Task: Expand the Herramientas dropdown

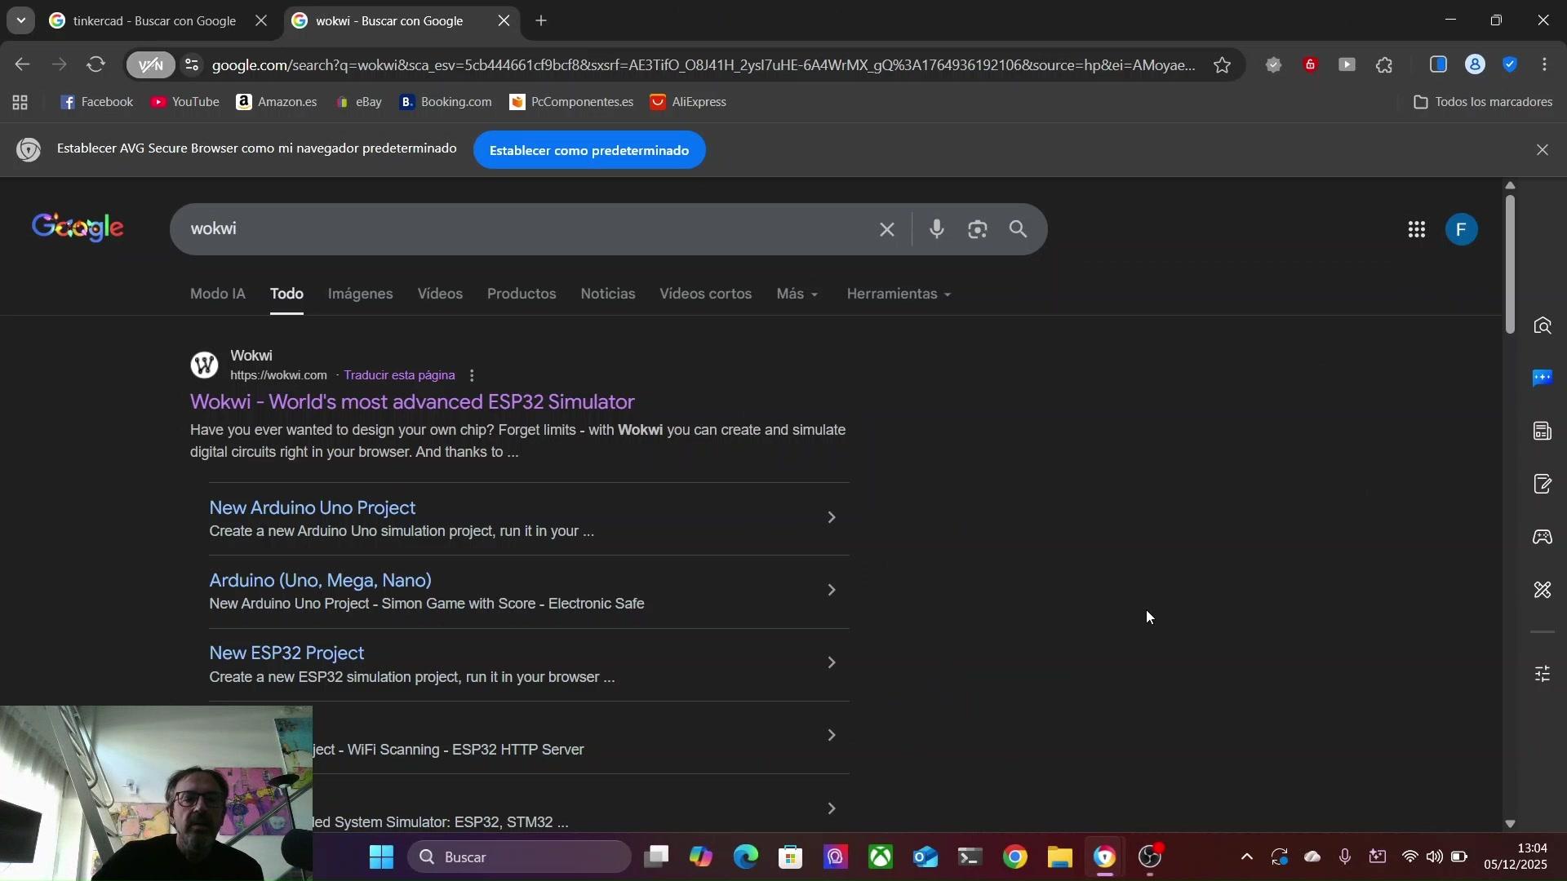Action: (899, 294)
